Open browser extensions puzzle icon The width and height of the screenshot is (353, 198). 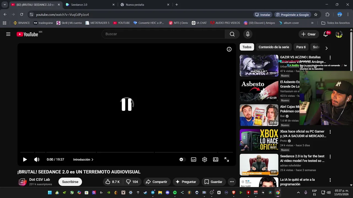[x=327, y=15]
